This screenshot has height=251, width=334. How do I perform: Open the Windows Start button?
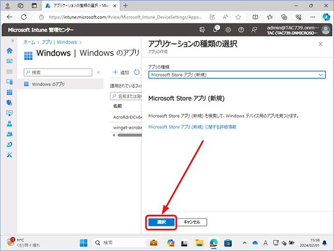[83, 243]
